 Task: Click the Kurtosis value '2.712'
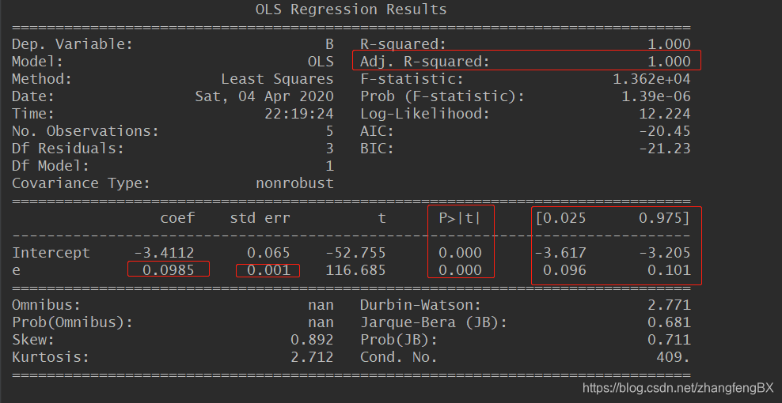pos(312,357)
